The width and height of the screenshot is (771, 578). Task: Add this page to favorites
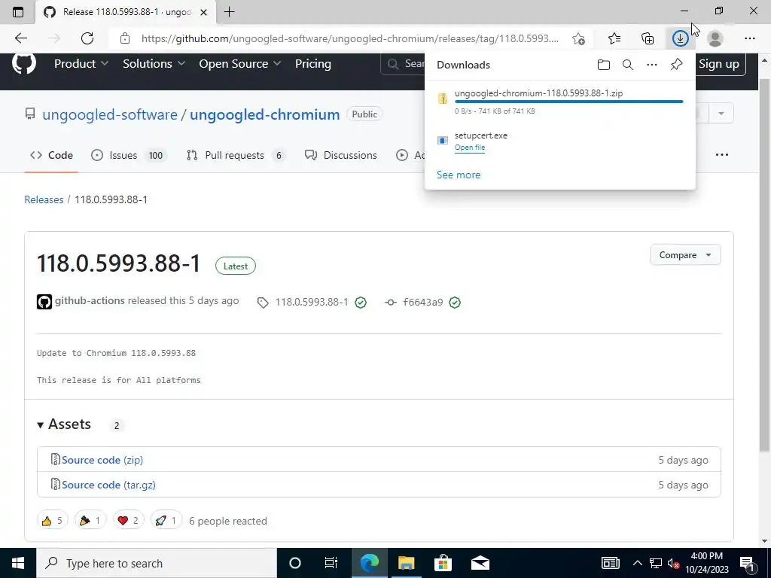579,38
